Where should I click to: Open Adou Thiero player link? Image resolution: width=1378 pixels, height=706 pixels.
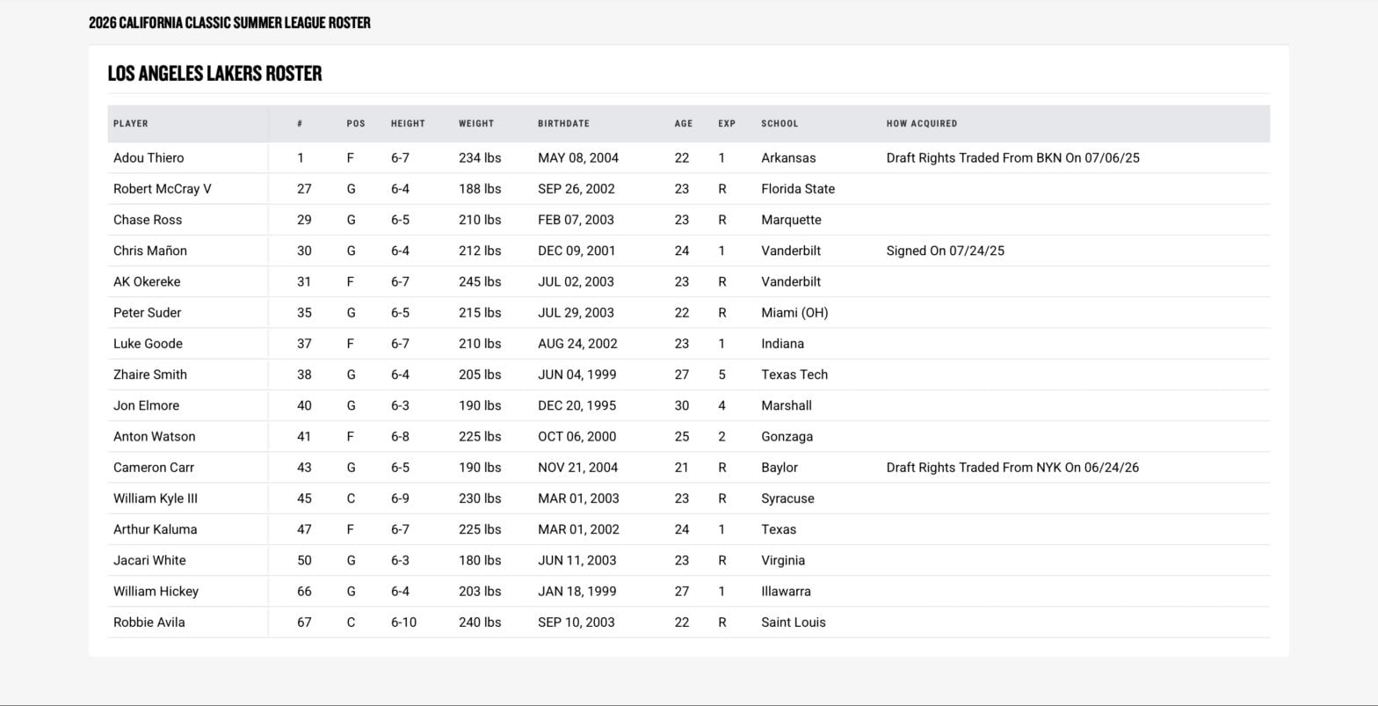pos(149,158)
